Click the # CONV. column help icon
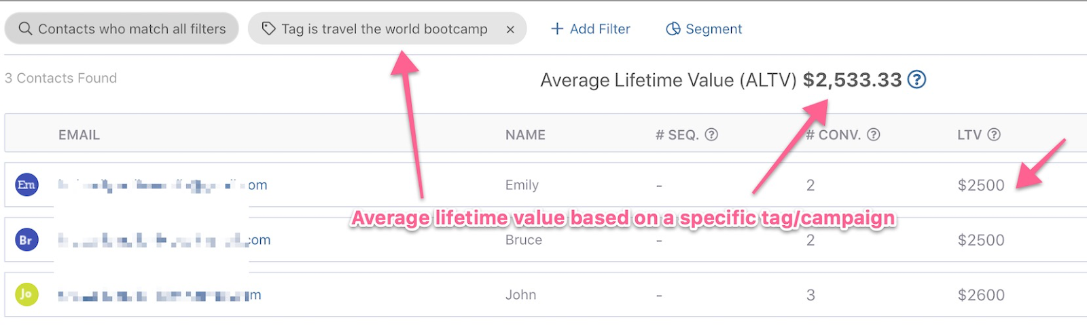Image resolution: width=1087 pixels, height=335 pixels. (x=874, y=134)
